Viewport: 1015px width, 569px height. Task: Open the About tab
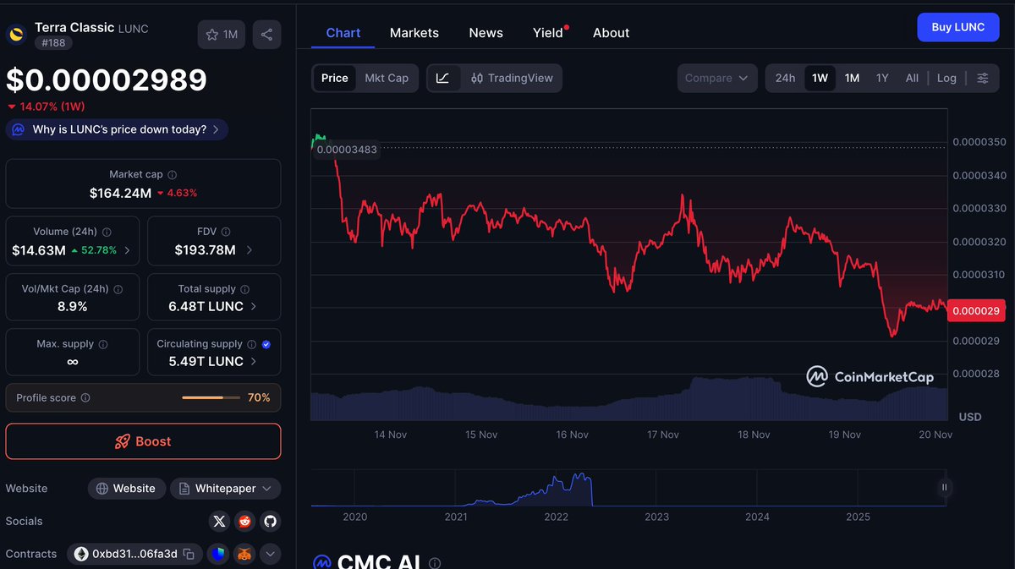tap(612, 33)
